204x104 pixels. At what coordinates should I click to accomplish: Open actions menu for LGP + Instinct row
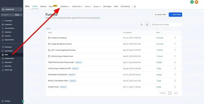click(x=175, y=50)
